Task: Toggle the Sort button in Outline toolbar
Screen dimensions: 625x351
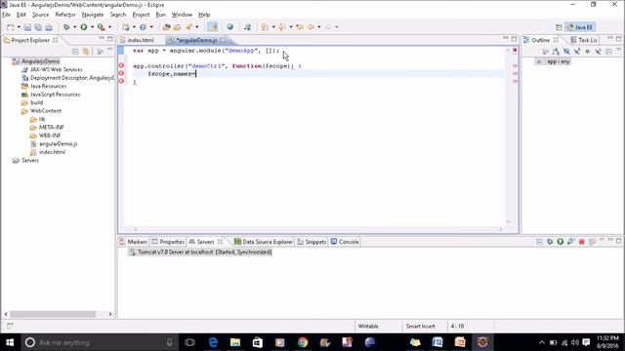Action: [x=556, y=52]
